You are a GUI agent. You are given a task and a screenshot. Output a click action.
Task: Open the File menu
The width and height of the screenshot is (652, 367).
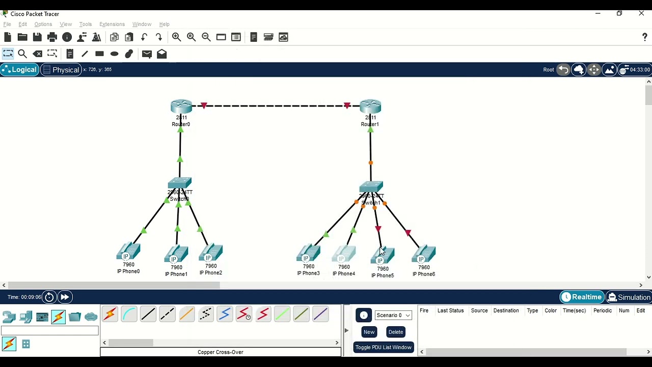click(x=7, y=24)
